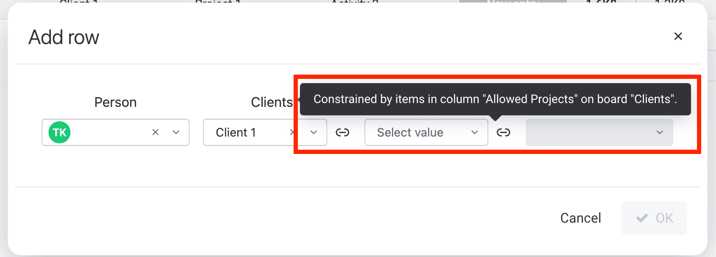Click the Add row dialog title
716x257 pixels.
[64, 37]
